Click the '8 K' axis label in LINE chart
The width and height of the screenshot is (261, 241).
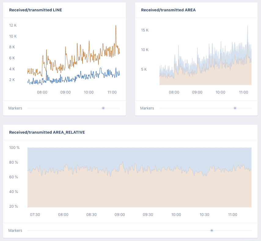[12, 47]
